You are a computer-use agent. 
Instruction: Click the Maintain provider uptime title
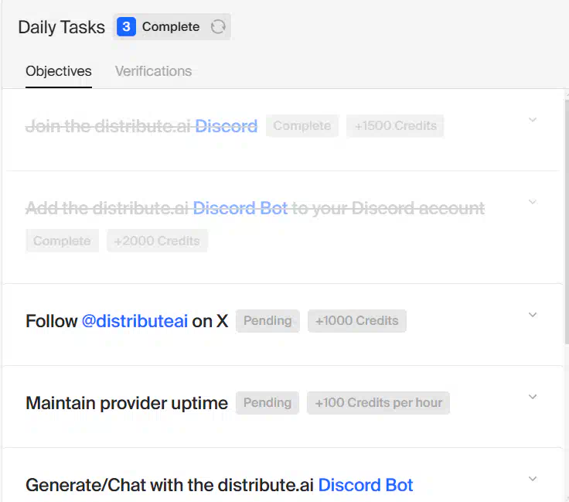click(127, 403)
